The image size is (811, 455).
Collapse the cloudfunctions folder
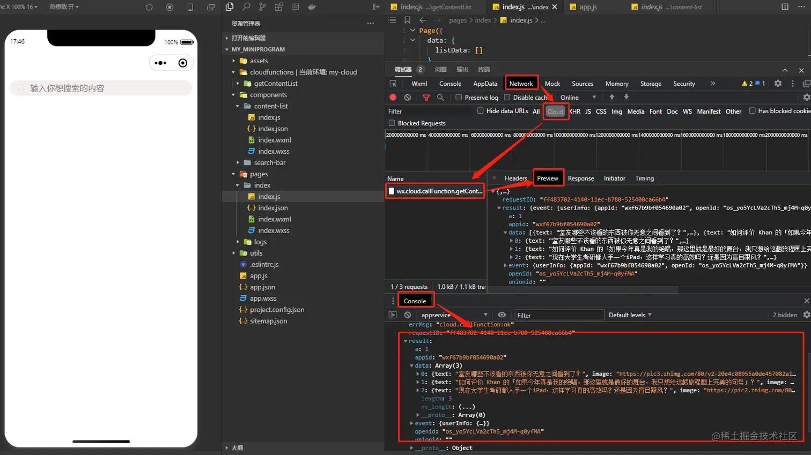(x=234, y=72)
